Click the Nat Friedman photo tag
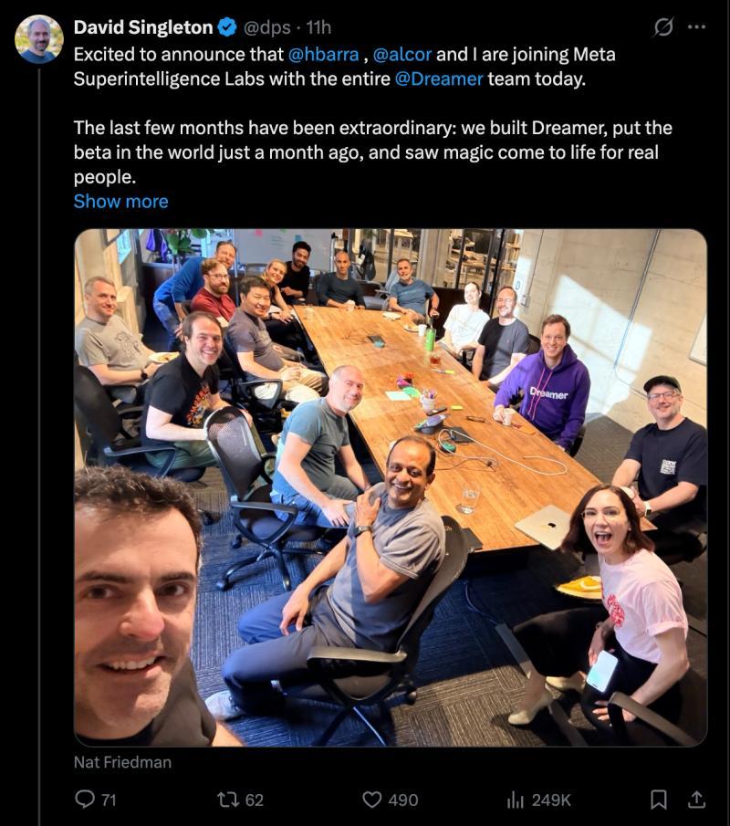 click(122, 762)
